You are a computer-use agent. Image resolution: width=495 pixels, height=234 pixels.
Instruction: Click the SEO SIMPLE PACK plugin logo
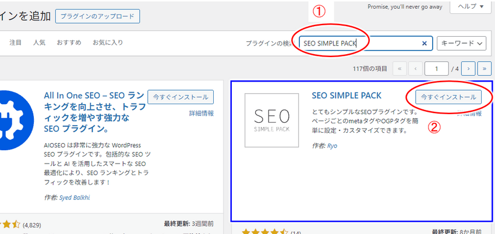(x=271, y=120)
